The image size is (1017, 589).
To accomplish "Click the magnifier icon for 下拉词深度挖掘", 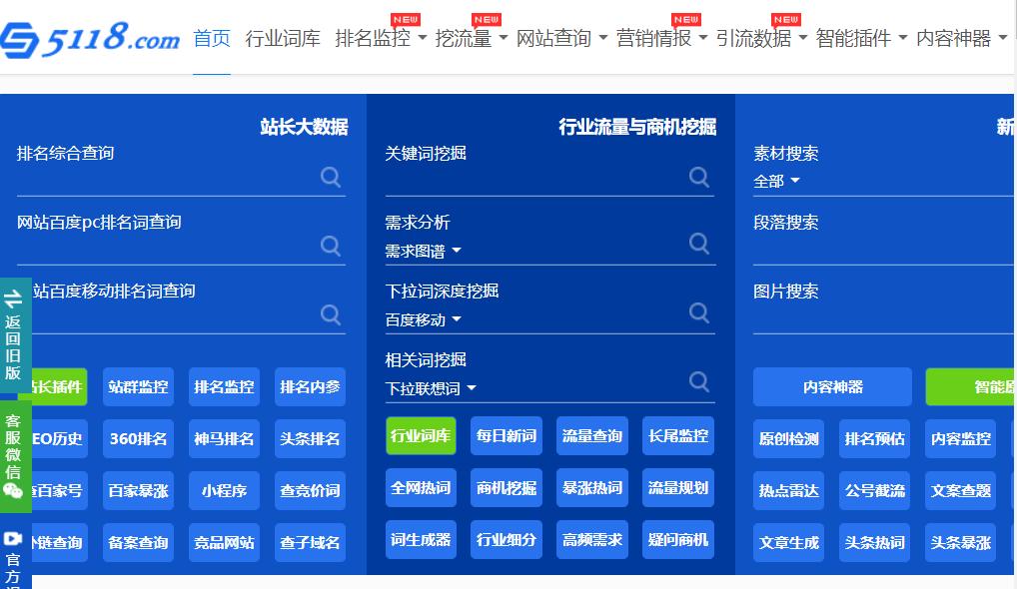I will tap(698, 311).
